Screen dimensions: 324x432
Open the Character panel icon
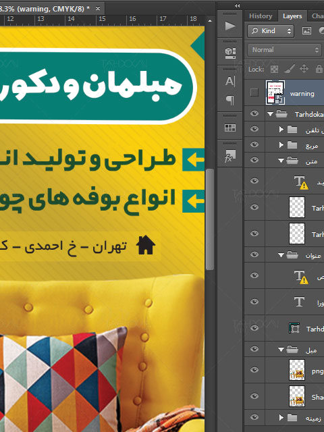[230, 81]
